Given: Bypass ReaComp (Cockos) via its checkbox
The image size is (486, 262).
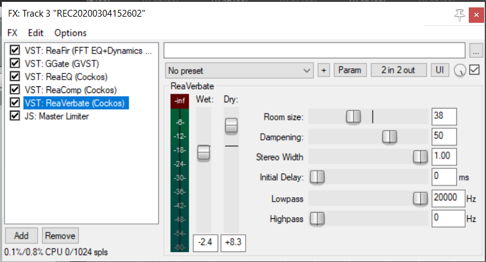Looking at the screenshot, I should click(x=15, y=89).
